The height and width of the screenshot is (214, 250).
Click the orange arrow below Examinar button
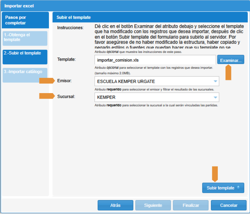228,72
